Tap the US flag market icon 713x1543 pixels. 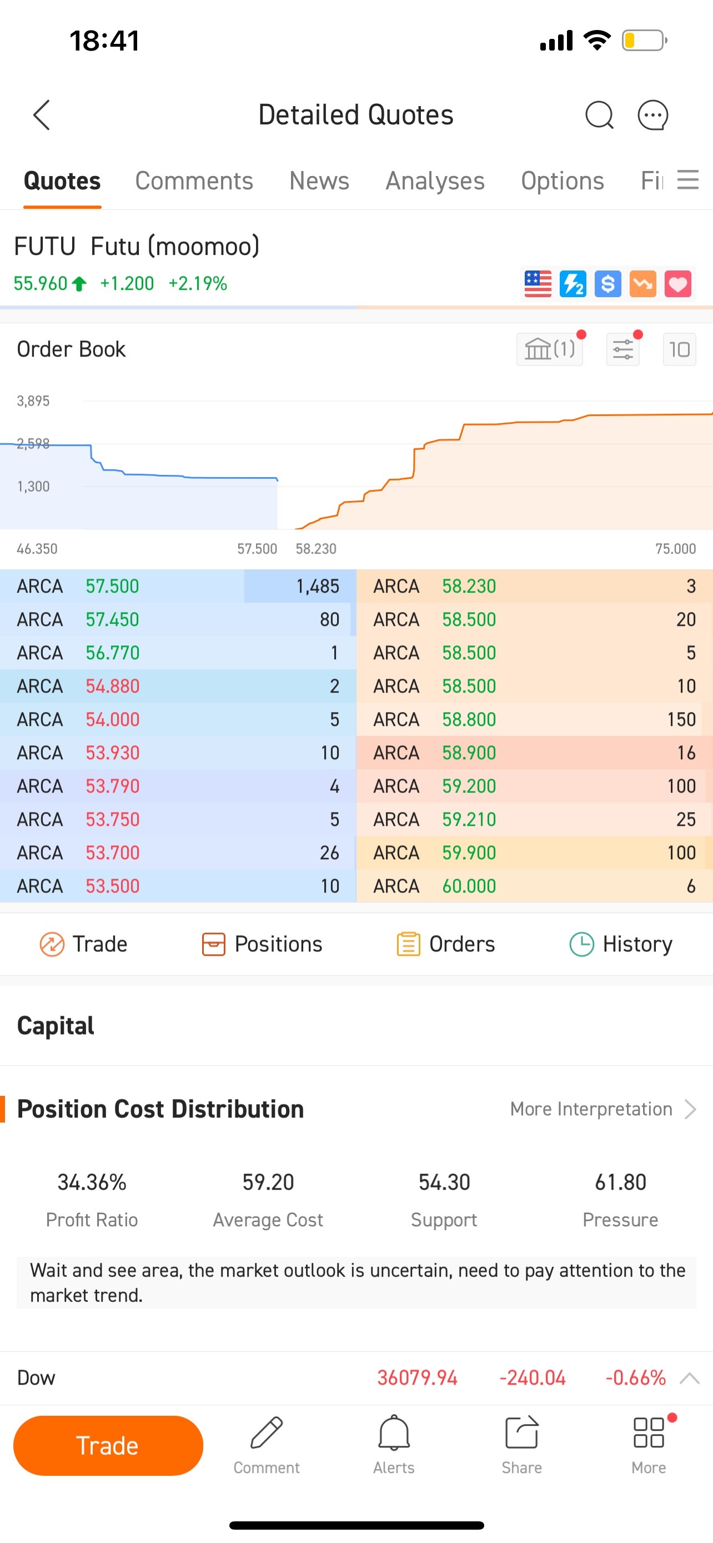point(538,284)
